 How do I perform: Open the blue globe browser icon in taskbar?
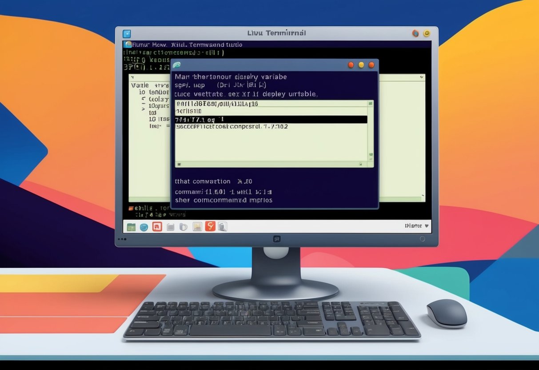click(144, 227)
